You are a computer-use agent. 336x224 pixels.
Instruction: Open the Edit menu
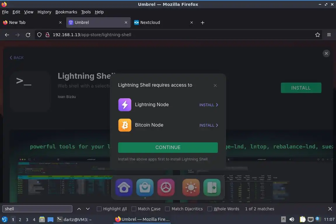(16, 12)
